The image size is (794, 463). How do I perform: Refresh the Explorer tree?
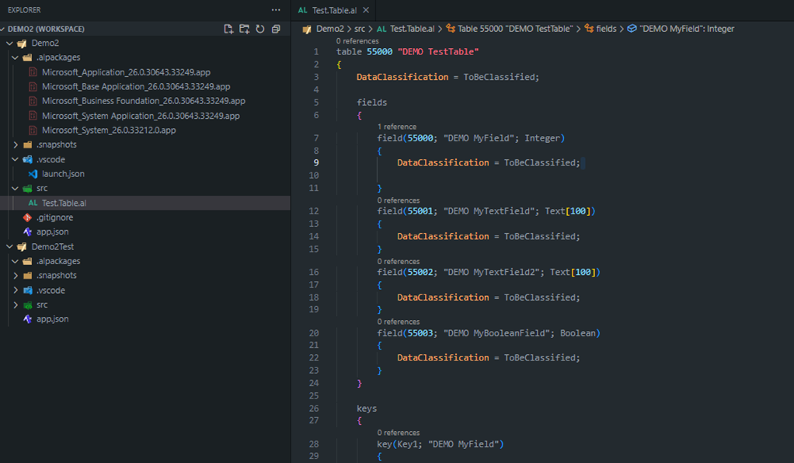260,29
